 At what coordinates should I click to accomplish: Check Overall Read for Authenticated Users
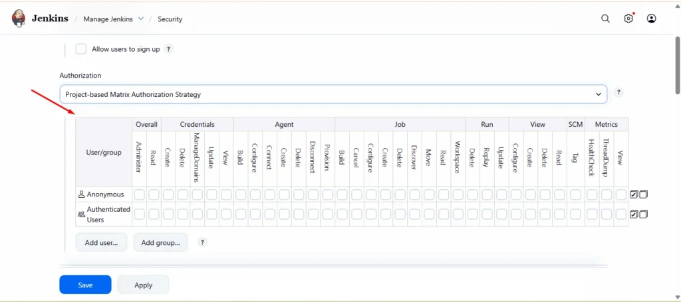click(x=154, y=214)
